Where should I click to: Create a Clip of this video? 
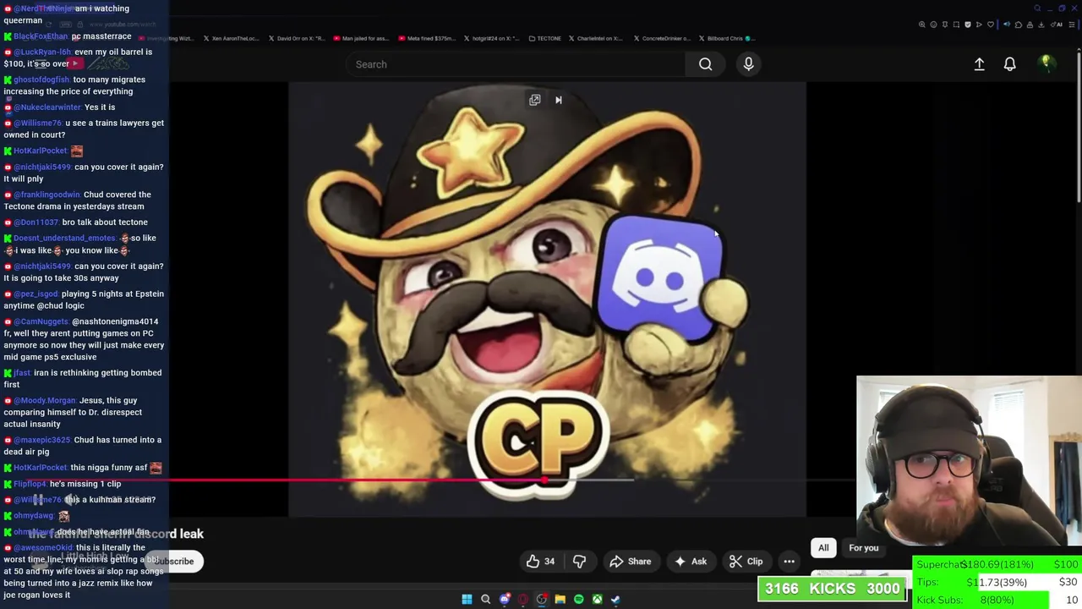746,562
